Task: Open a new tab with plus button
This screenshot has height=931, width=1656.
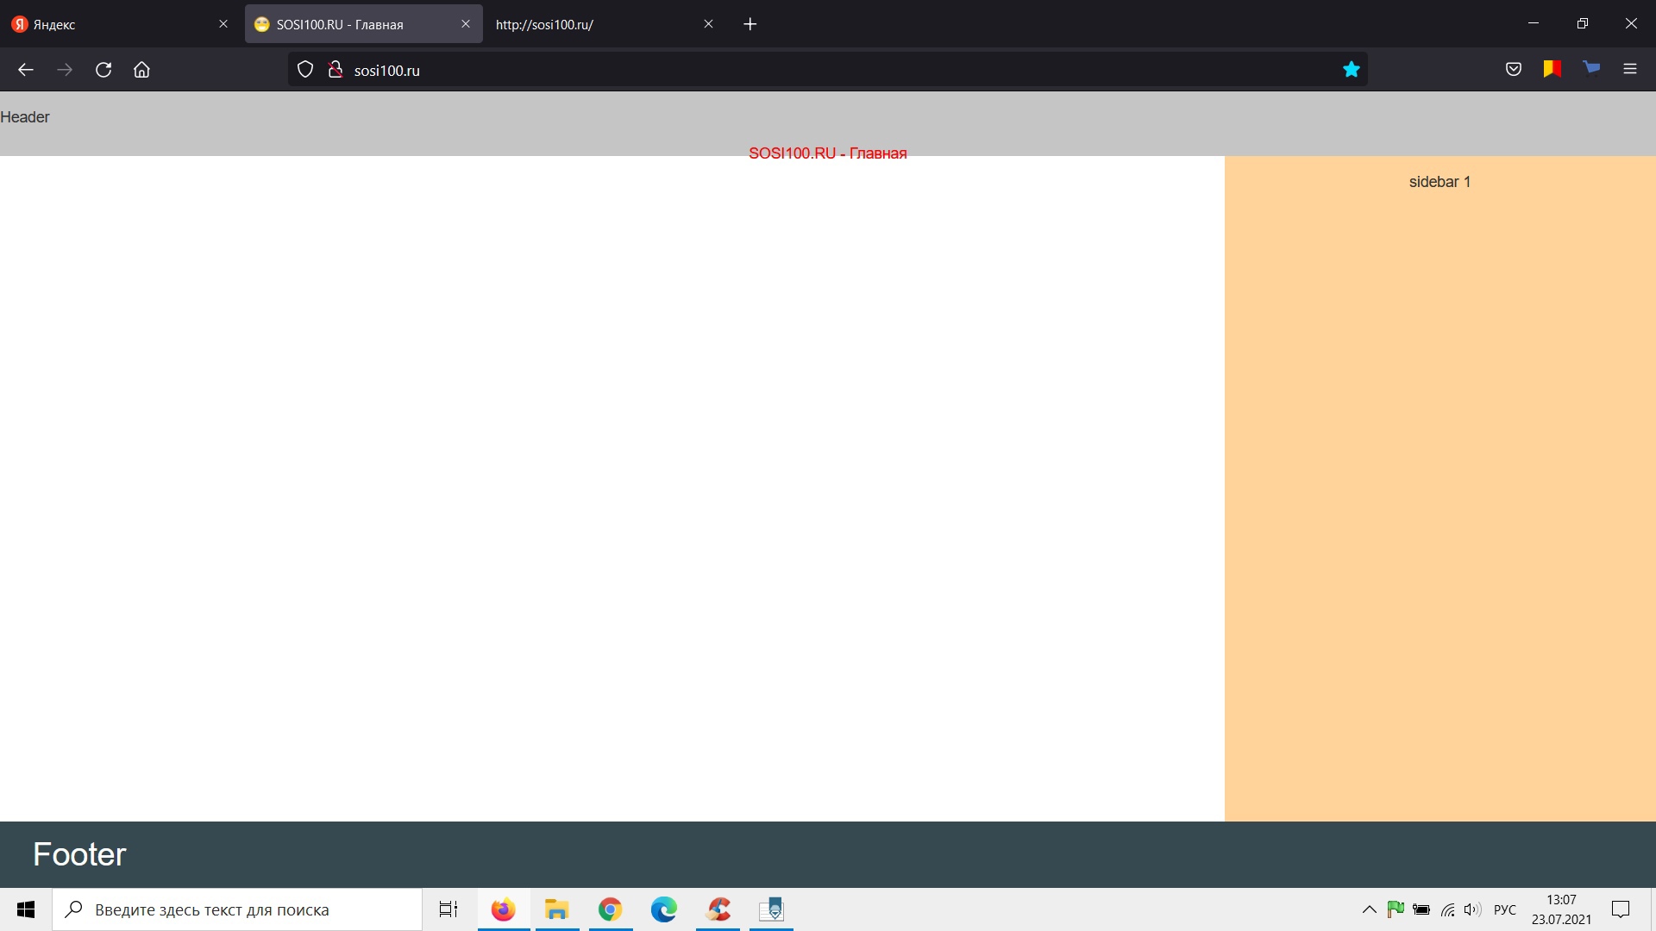Action: 750,24
